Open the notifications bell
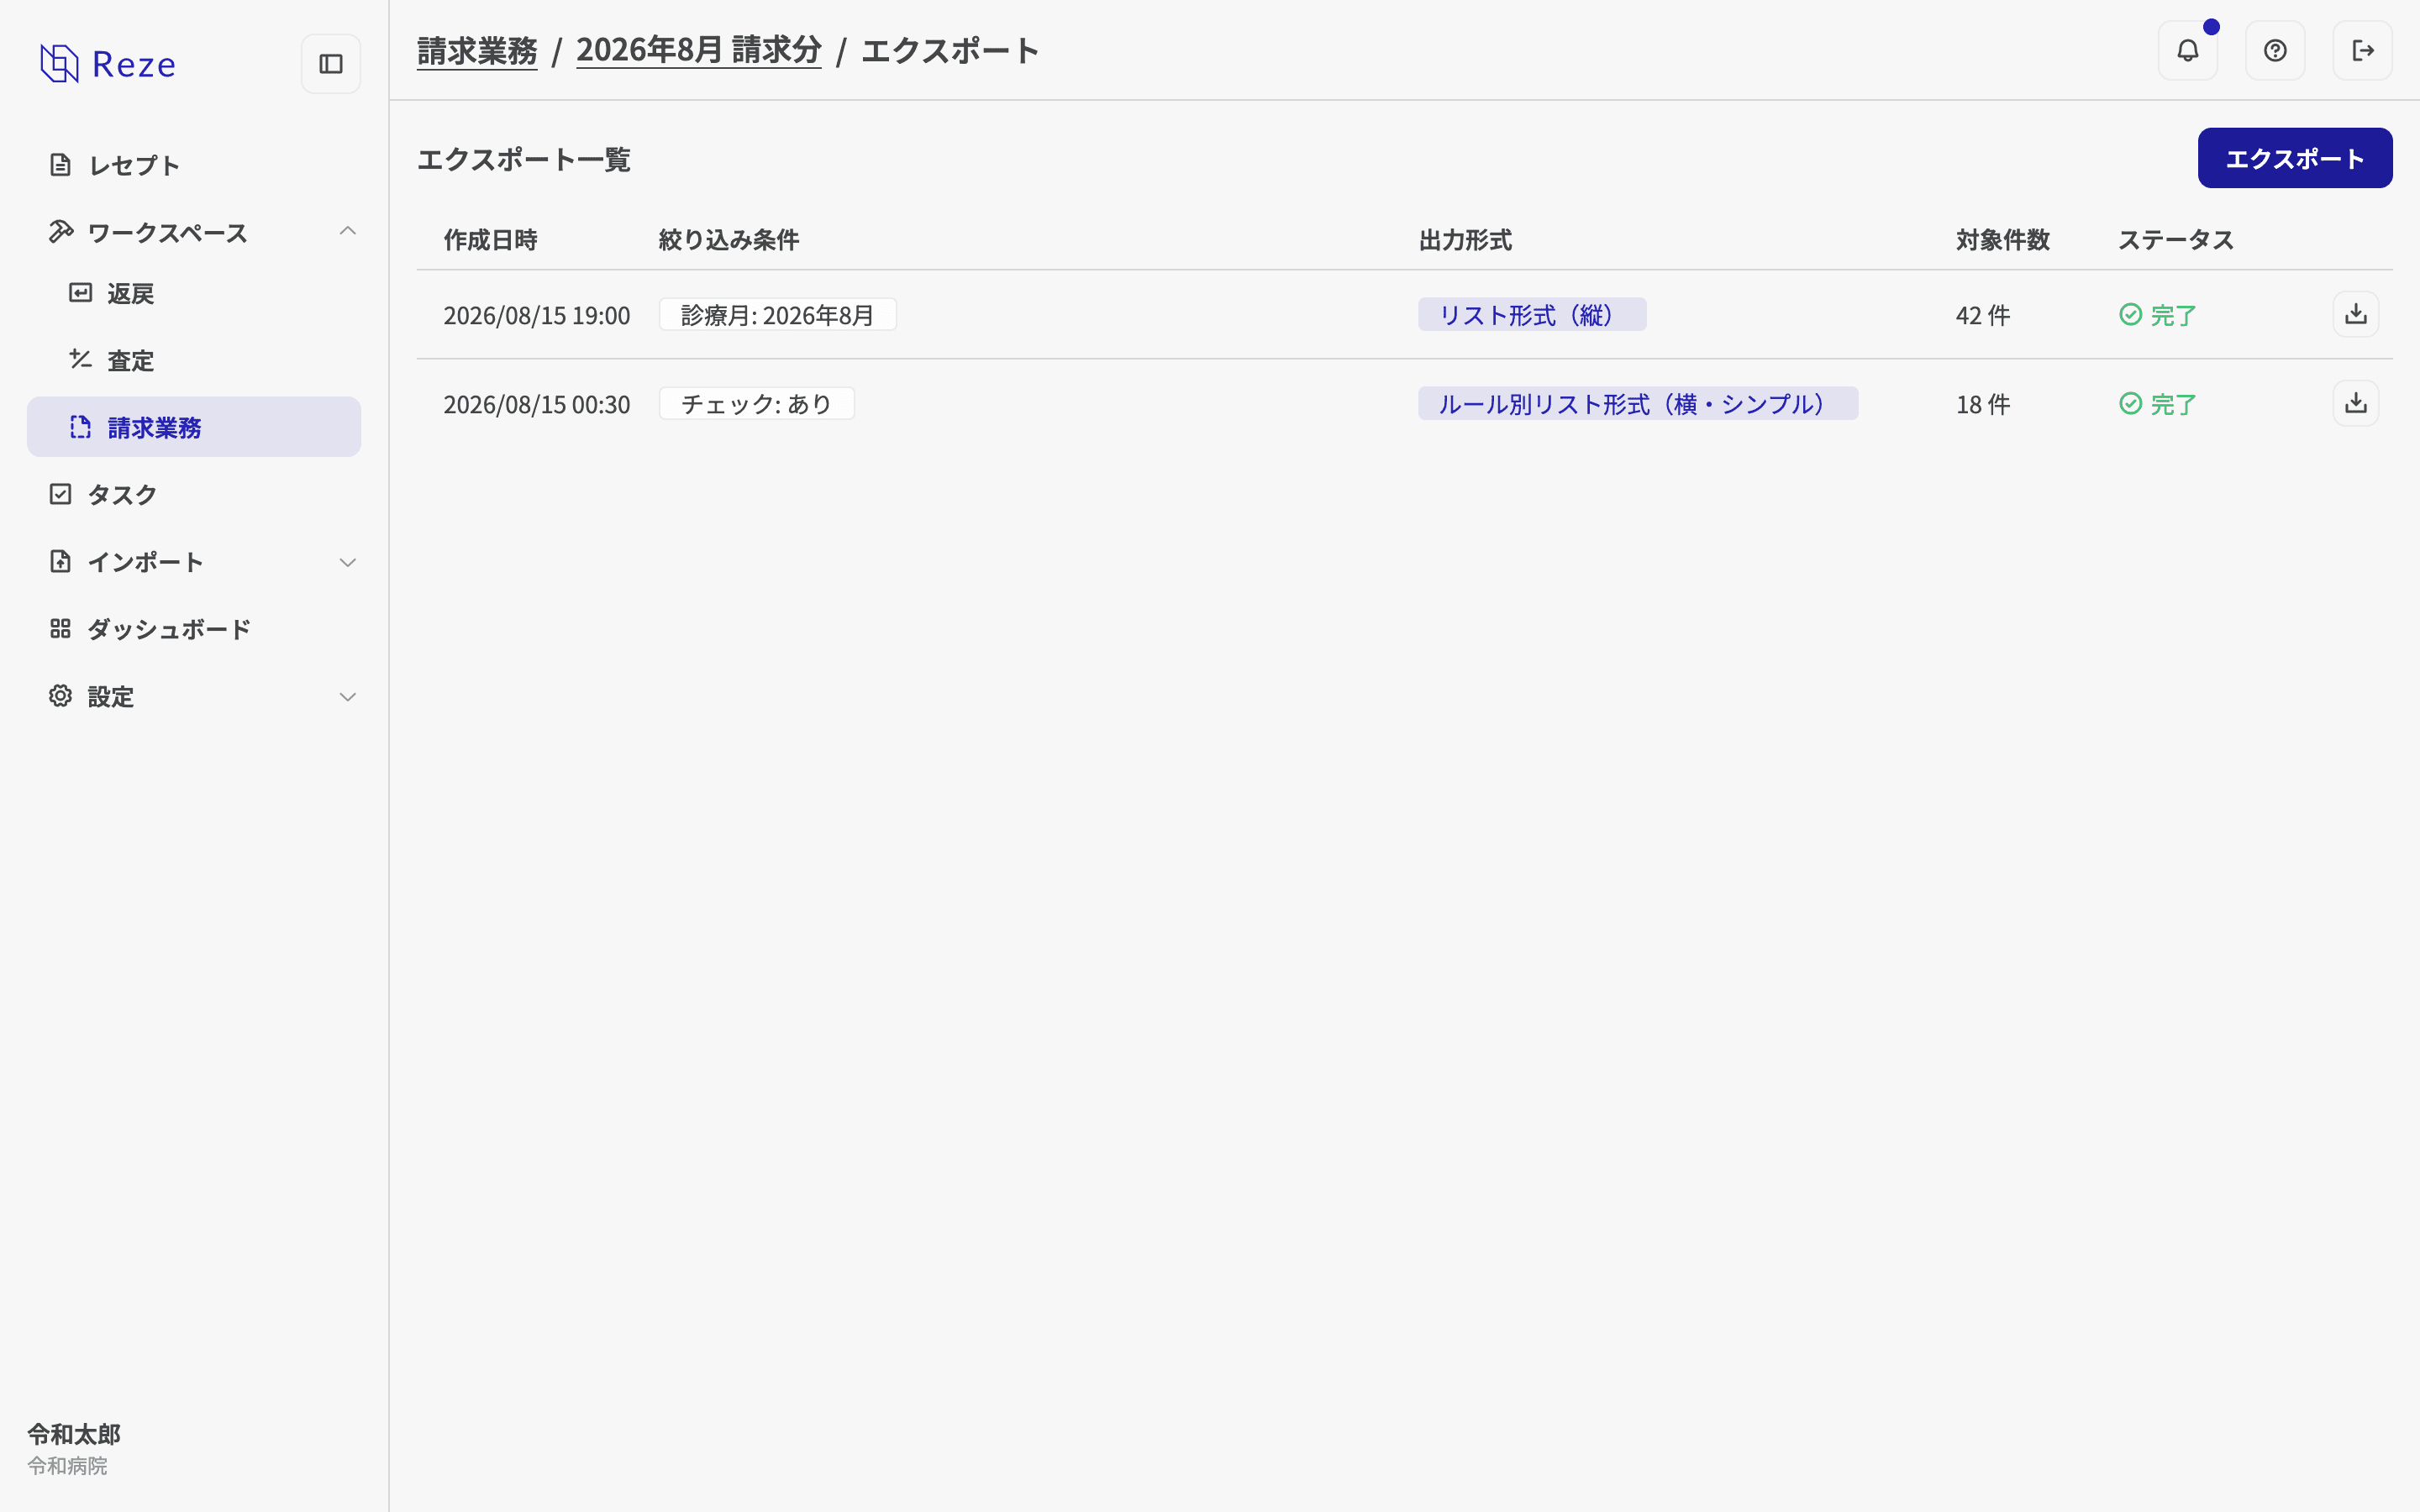The height and width of the screenshot is (1512, 2420). (2188, 50)
